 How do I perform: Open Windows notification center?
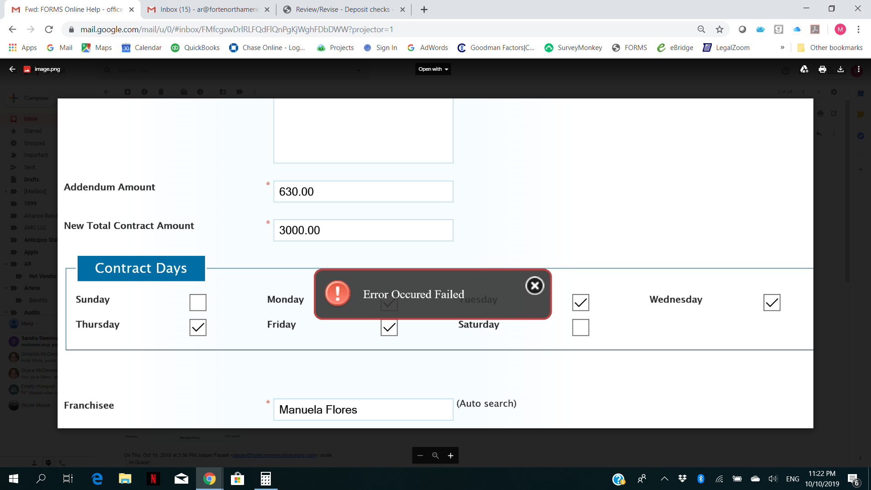(853, 479)
